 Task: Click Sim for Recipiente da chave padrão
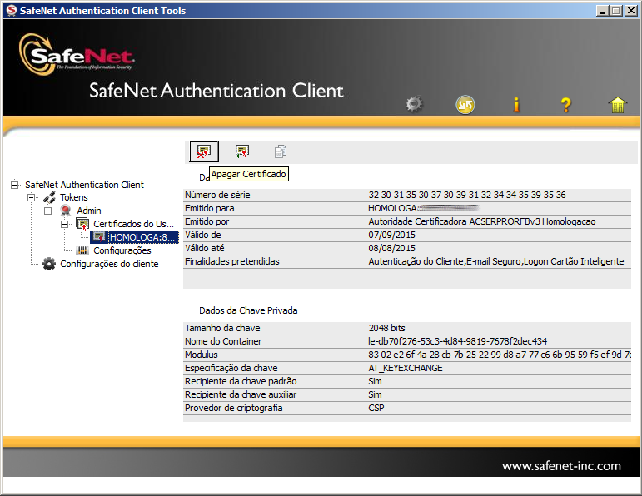pyautogui.click(x=375, y=381)
